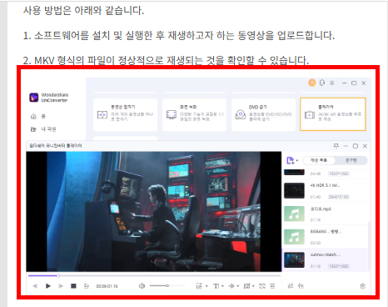Switch to the second tab beside 재생 목록
The width and height of the screenshot is (388, 307).
[351, 160]
